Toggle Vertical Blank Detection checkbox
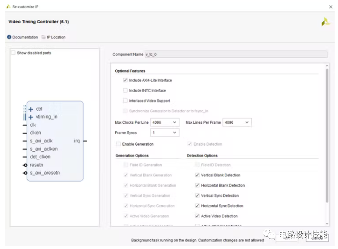 coord(197,175)
